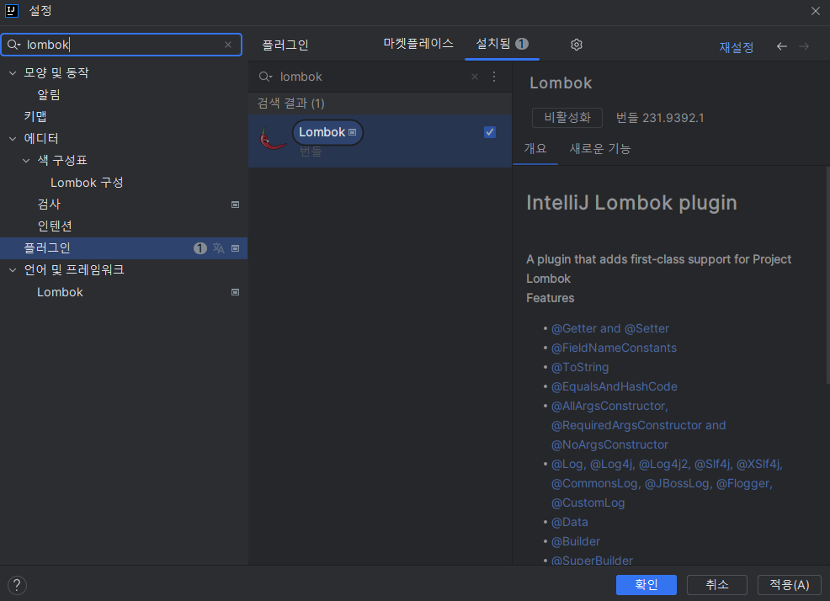Open the 새로운 기능 tab
This screenshot has width=830, height=601.
tap(600, 149)
